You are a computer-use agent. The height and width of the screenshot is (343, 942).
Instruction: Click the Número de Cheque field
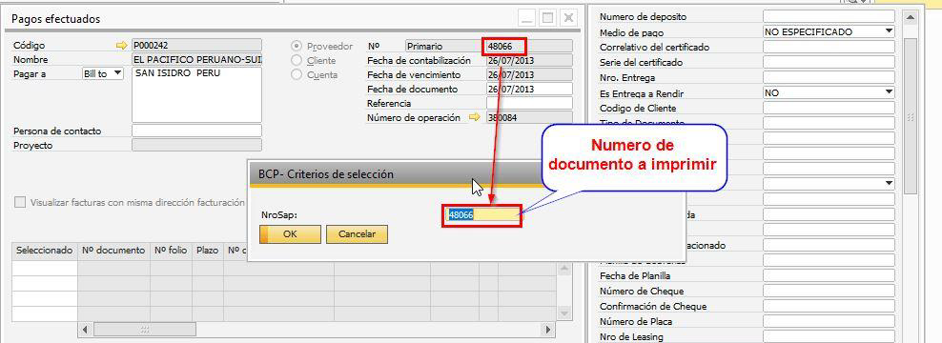829,292
